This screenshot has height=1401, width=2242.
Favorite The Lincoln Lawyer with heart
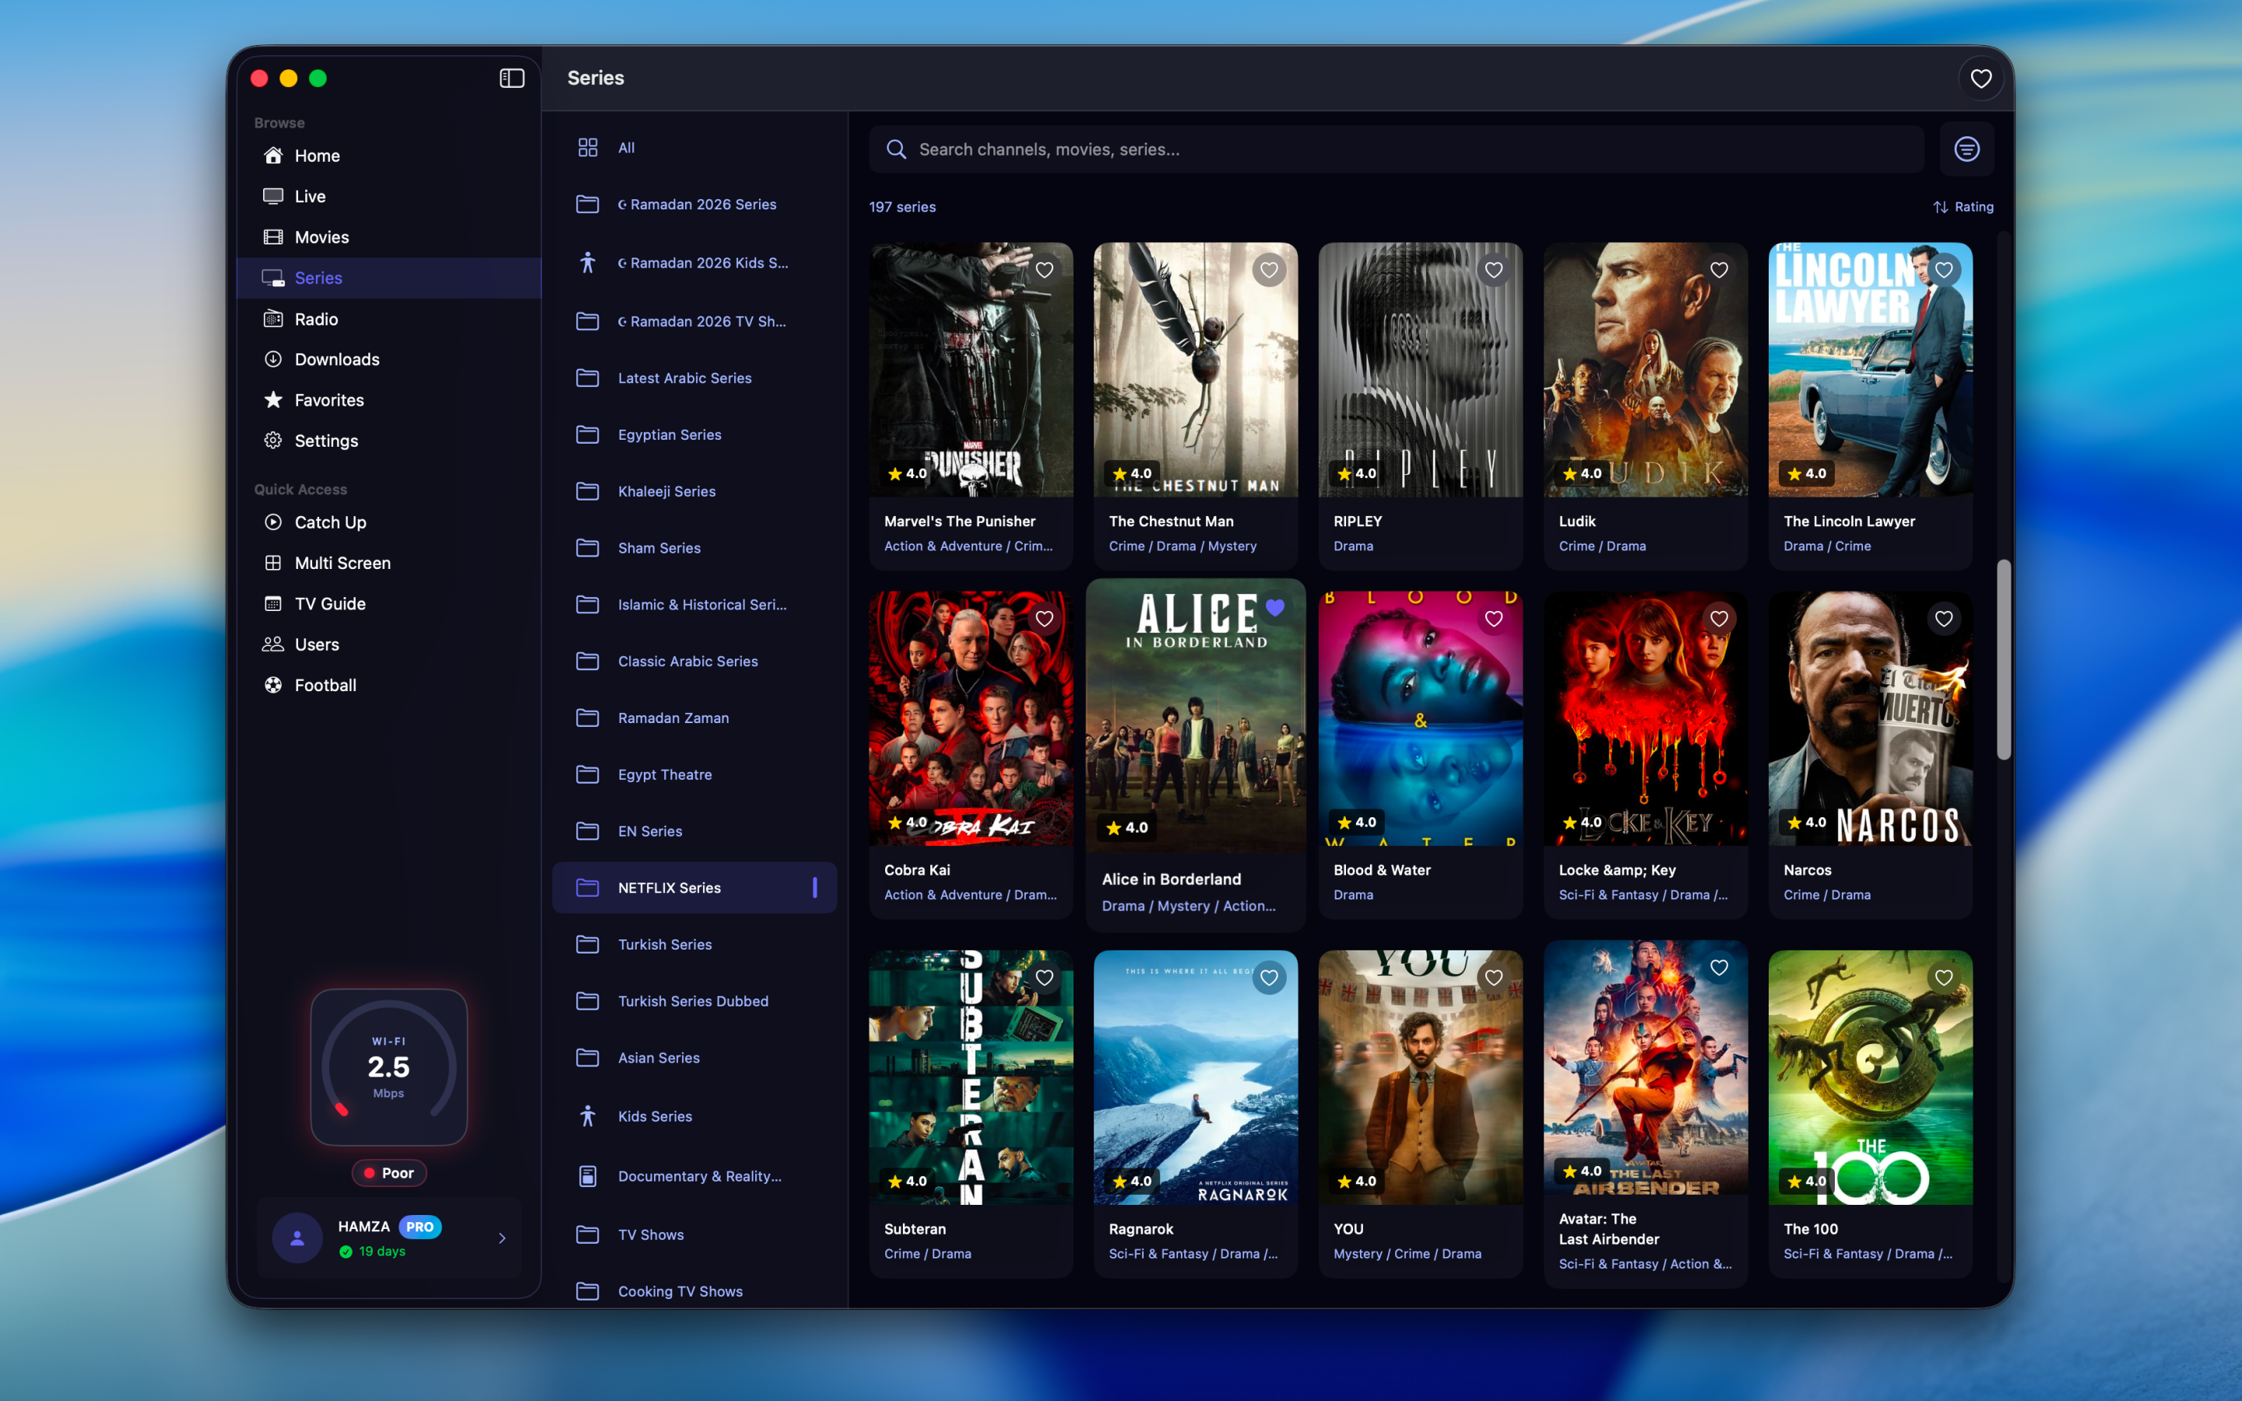click(1944, 269)
